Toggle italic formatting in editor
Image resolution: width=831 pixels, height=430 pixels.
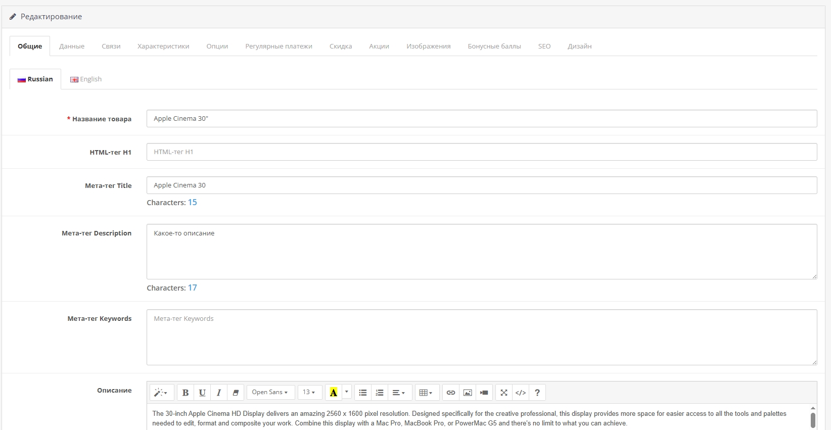[219, 393]
